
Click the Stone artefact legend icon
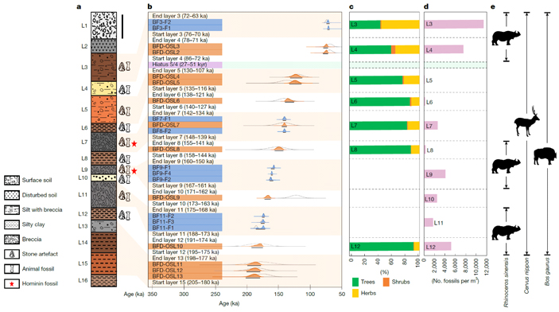click(12, 254)
